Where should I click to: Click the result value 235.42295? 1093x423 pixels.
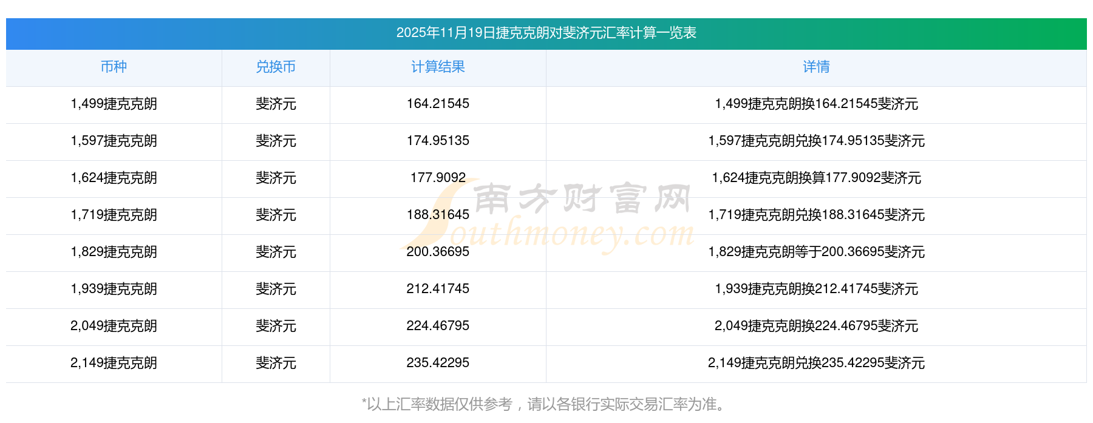click(x=438, y=363)
